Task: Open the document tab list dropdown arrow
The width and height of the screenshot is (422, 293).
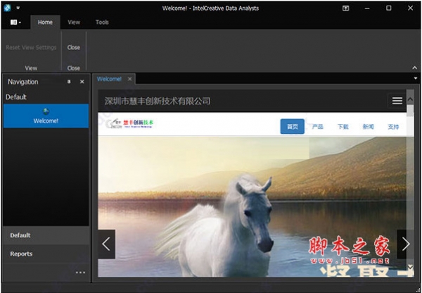Action: (x=415, y=78)
